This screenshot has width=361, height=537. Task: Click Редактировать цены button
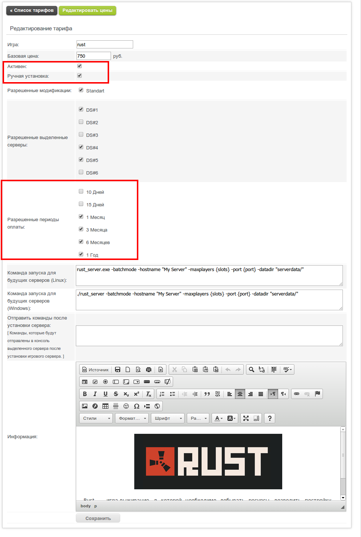click(87, 10)
